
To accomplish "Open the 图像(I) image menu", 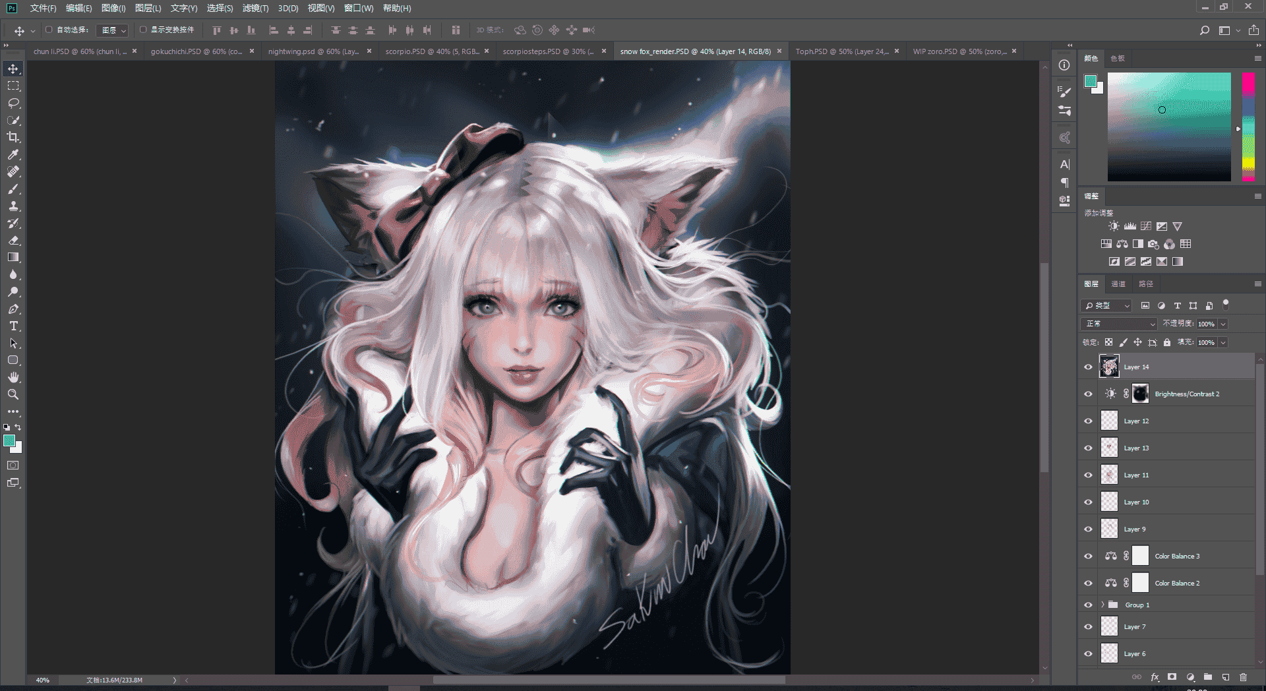I will click(x=113, y=8).
